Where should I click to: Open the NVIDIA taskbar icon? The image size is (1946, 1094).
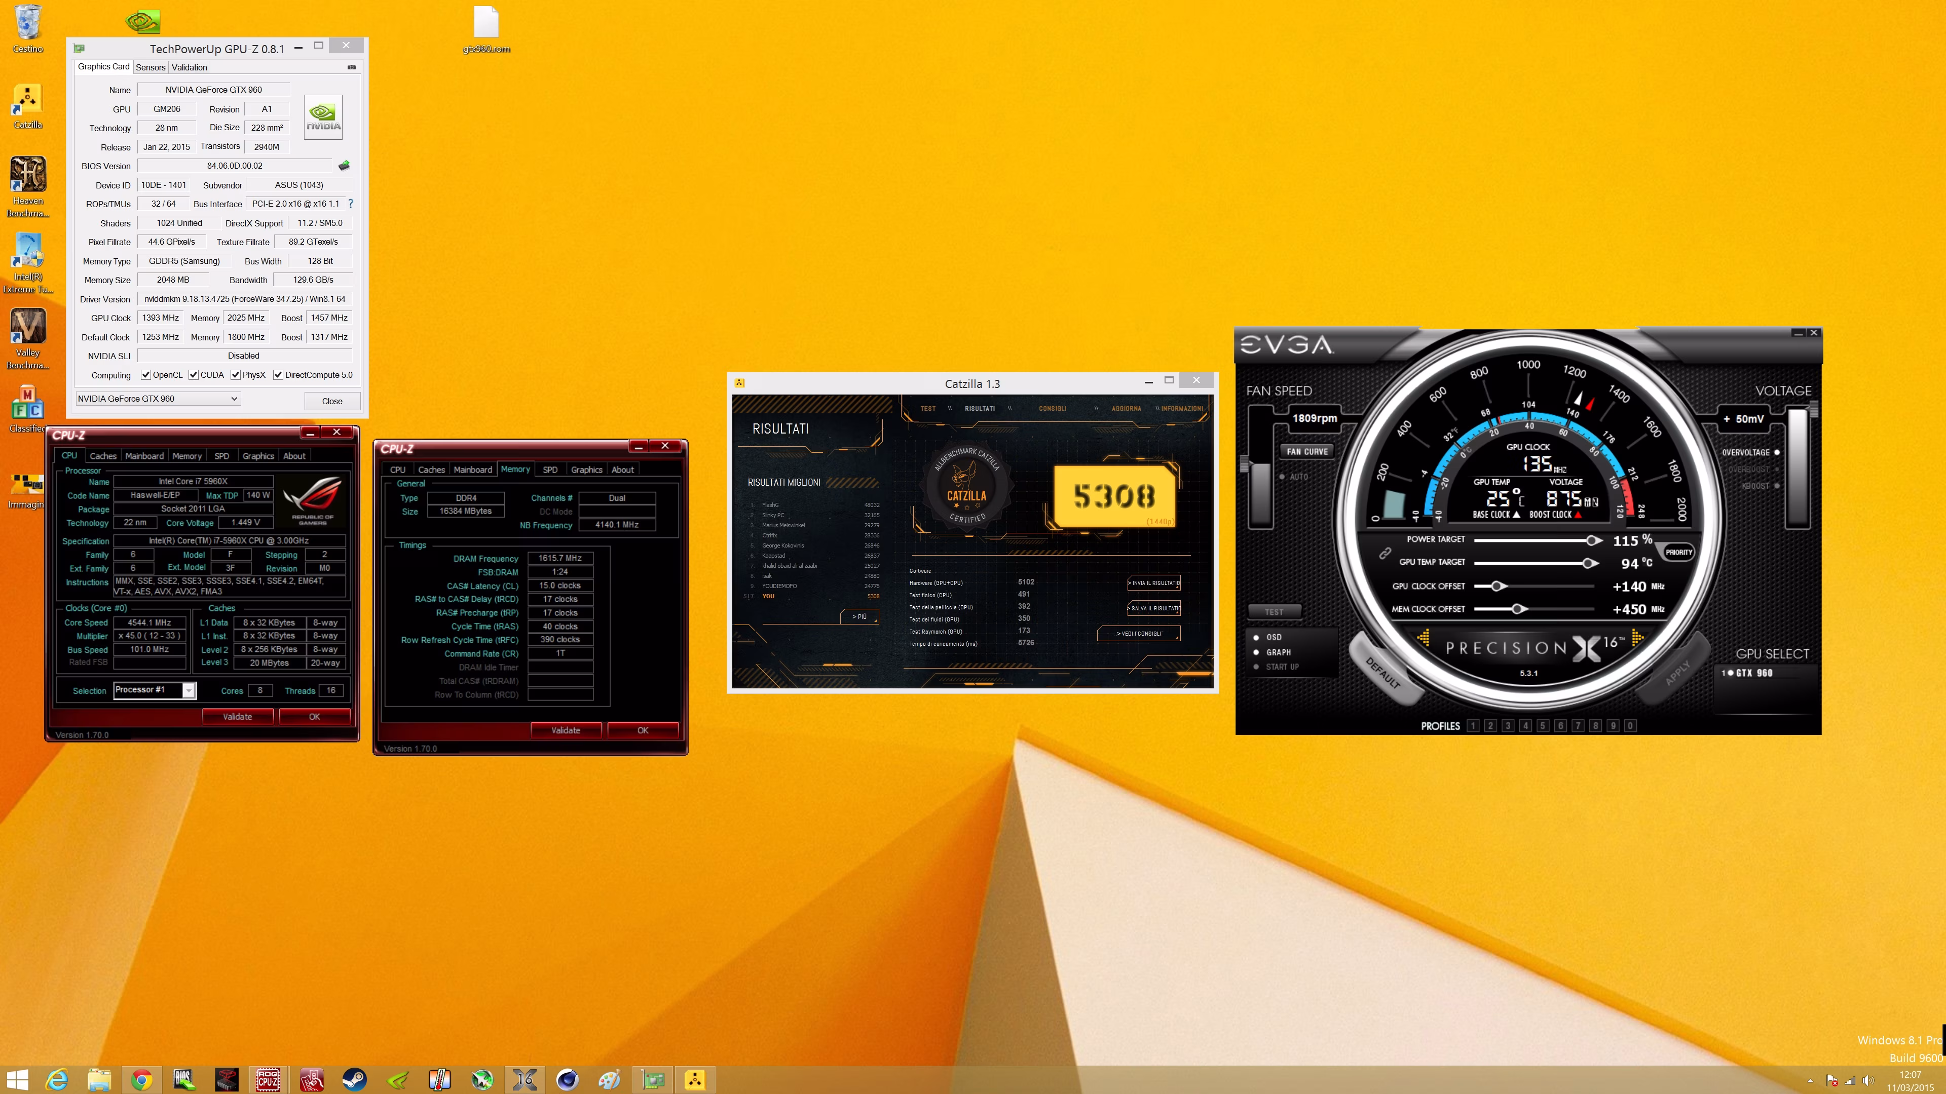[x=397, y=1080]
